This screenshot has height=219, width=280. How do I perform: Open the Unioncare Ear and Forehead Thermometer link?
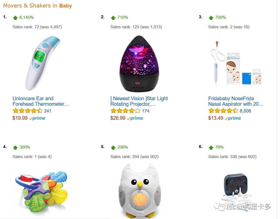pos(41,101)
